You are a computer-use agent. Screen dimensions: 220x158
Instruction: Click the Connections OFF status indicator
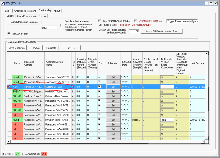pos(44,154)
